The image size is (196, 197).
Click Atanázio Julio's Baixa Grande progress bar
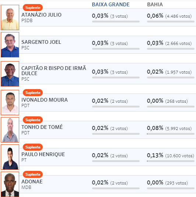(116, 21)
